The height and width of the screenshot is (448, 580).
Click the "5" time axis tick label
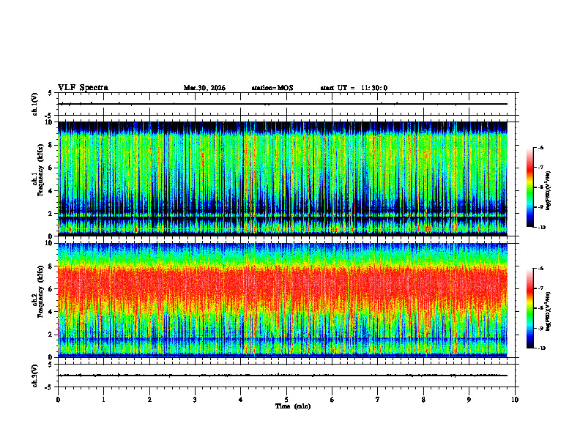(286, 400)
